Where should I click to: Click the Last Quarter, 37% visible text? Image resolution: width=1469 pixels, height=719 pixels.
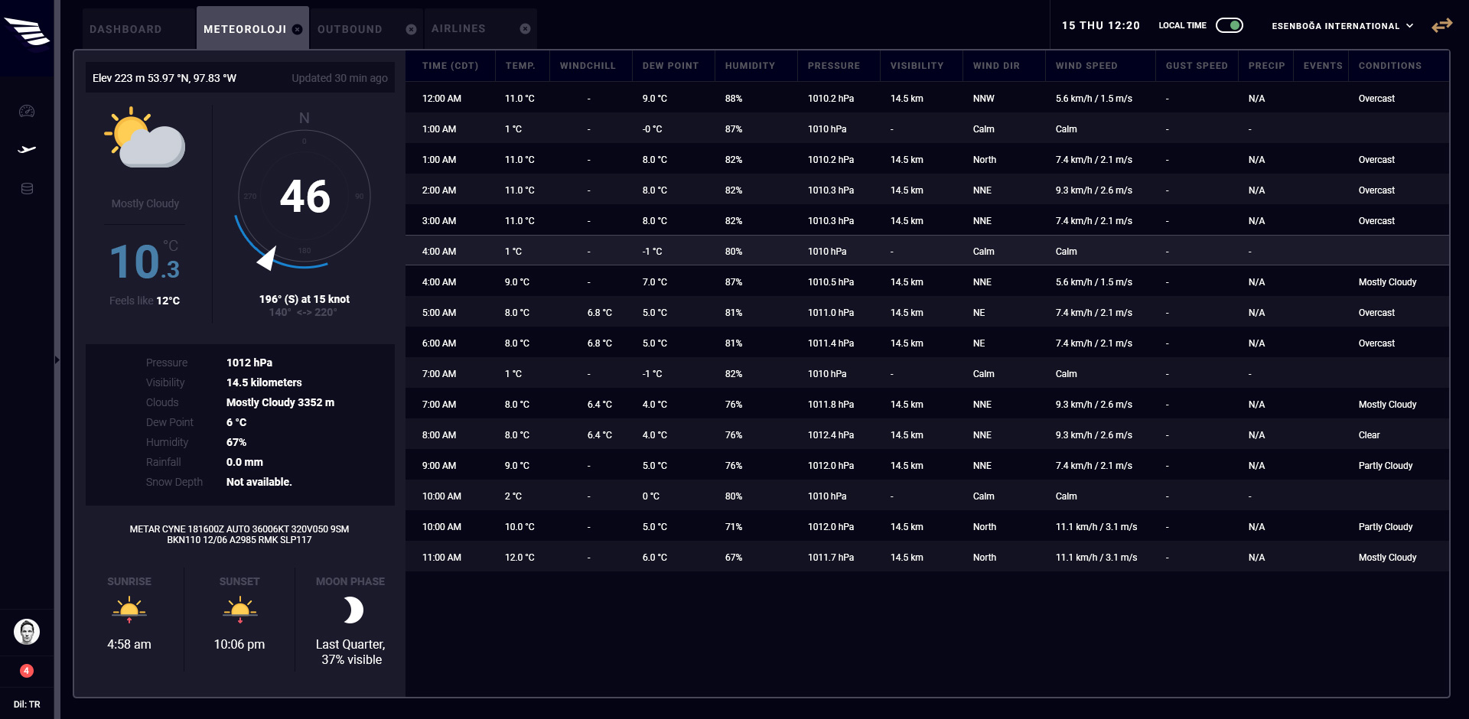point(351,652)
